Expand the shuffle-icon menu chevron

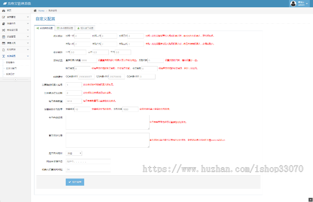coord(28,30)
